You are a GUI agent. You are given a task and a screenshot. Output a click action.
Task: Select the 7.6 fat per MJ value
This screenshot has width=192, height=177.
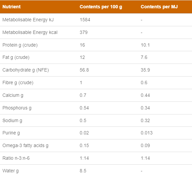[x=144, y=57]
